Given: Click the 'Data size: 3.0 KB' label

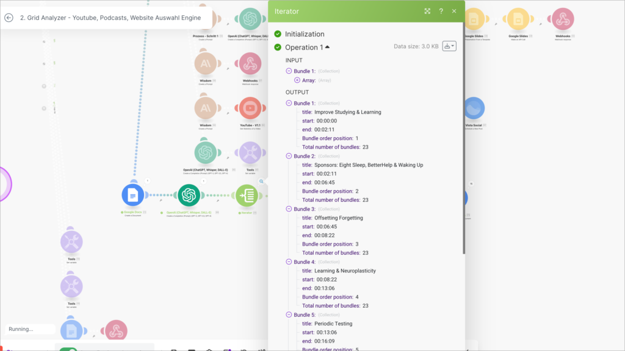Looking at the screenshot, I should 416,46.
